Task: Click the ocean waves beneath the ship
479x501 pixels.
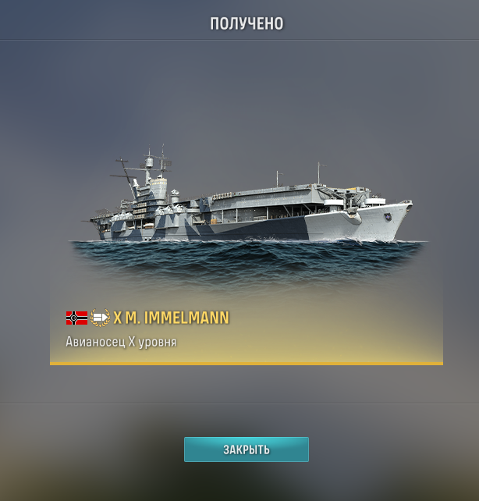Action: pyautogui.click(x=247, y=261)
